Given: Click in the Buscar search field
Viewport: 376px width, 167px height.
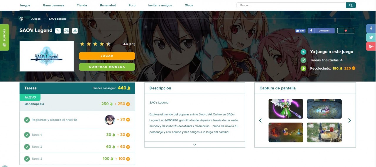Looking at the screenshot, I should pyautogui.click(x=291, y=5).
